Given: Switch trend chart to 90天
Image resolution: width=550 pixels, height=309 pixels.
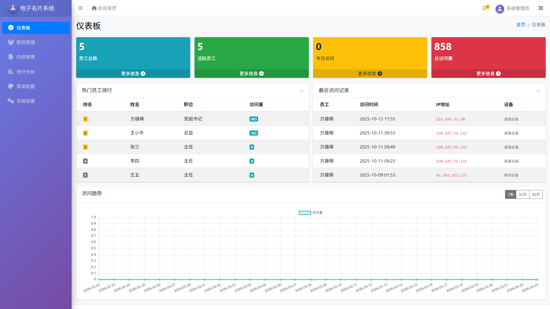Looking at the screenshot, I should point(536,195).
